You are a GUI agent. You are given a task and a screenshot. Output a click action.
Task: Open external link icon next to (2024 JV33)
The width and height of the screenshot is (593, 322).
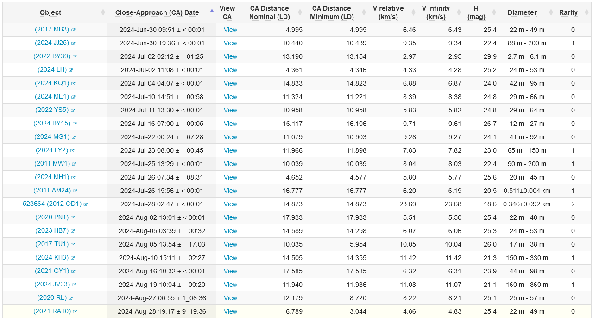(x=74, y=285)
